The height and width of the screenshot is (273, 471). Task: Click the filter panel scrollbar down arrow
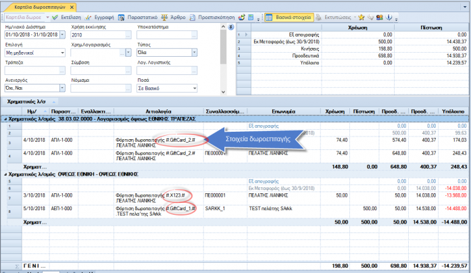point(223,92)
